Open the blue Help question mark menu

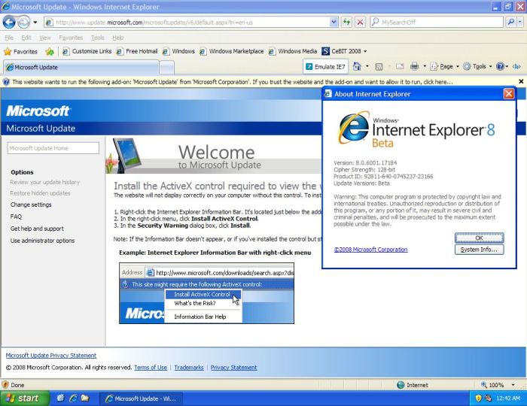point(502,66)
